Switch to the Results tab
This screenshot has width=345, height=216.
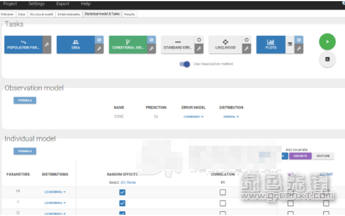tap(129, 14)
